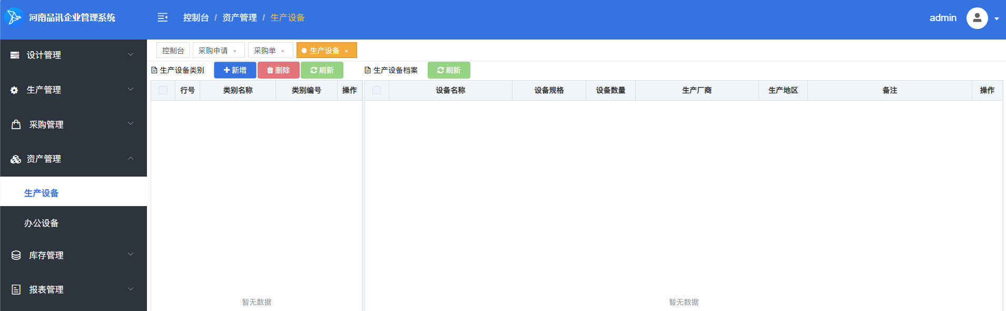The height and width of the screenshot is (311, 1006).
Task: Click 控制台 breadcrumb link
Action: [196, 17]
